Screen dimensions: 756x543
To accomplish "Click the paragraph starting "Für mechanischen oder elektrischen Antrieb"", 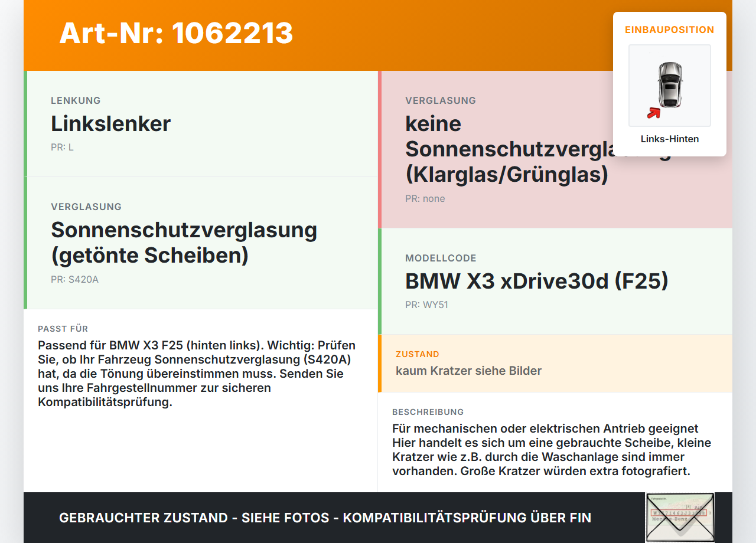I will (552, 450).
